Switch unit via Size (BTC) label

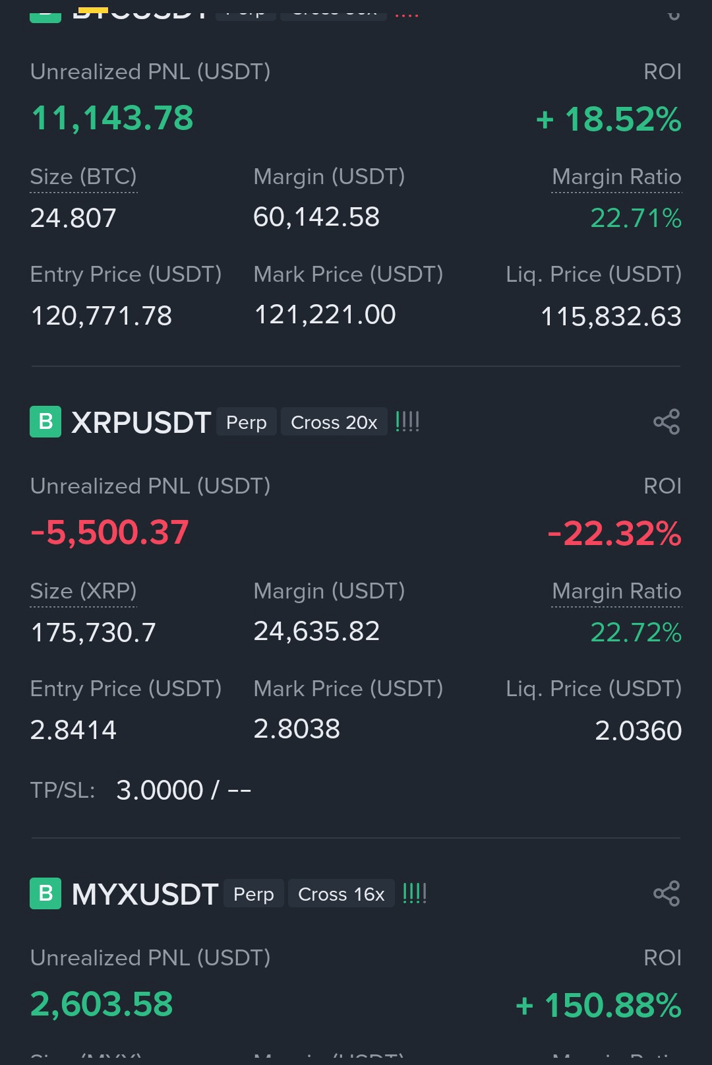pyautogui.click(x=84, y=177)
